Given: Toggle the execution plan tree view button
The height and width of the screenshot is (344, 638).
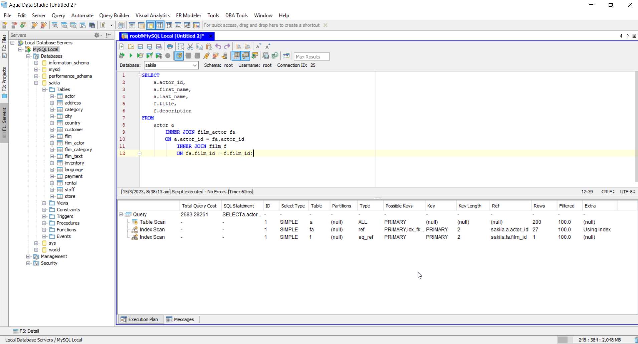Looking at the screenshot, I should pyautogui.click(x=245, y=56).
